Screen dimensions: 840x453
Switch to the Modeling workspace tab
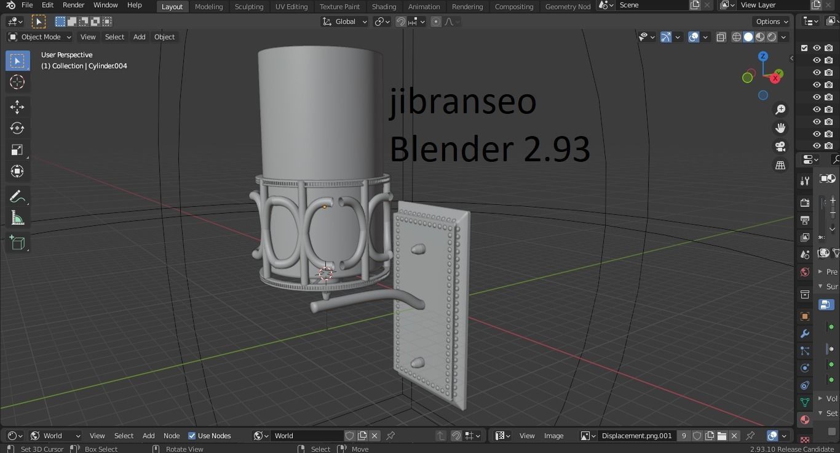click(x=208, y=6)
